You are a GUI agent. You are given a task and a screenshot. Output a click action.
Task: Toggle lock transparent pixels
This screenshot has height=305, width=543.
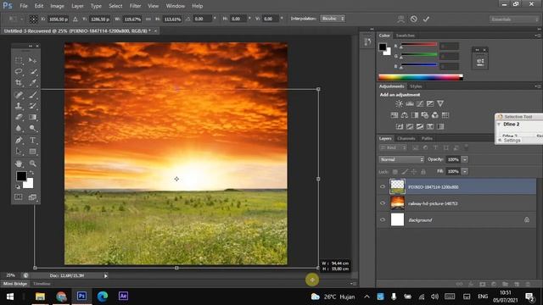pos(395,171)
